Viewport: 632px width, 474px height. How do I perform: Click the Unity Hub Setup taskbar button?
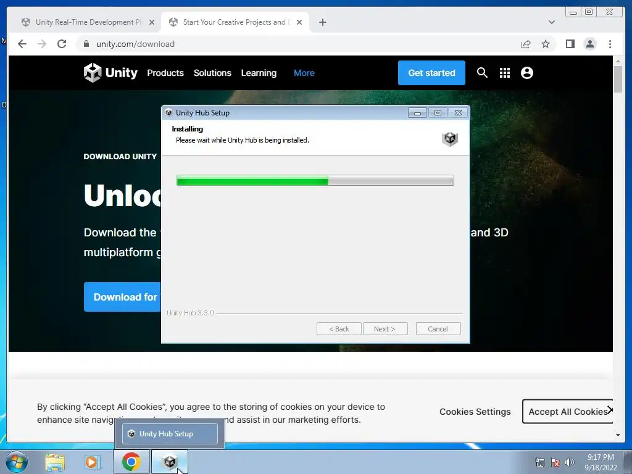click(170, 462)
